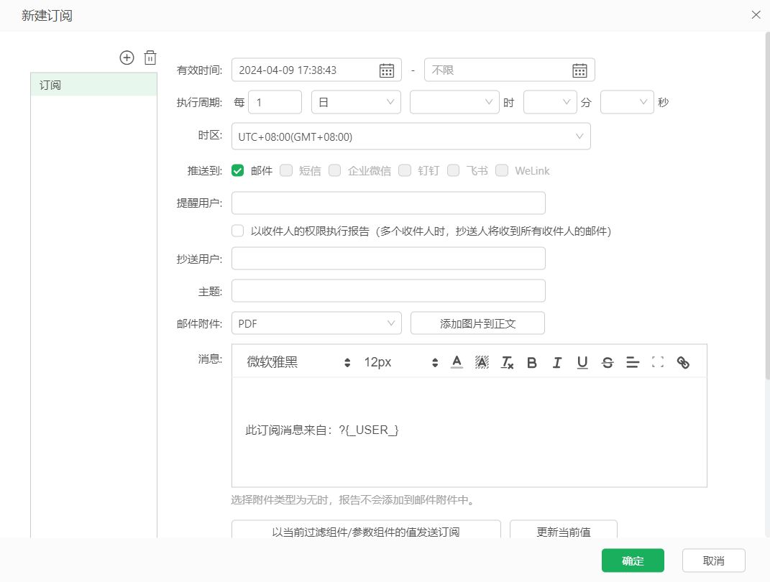This screenshot has width=770, height=582.
Task: Select the 订阅 item in list
Action: [93, 84]
